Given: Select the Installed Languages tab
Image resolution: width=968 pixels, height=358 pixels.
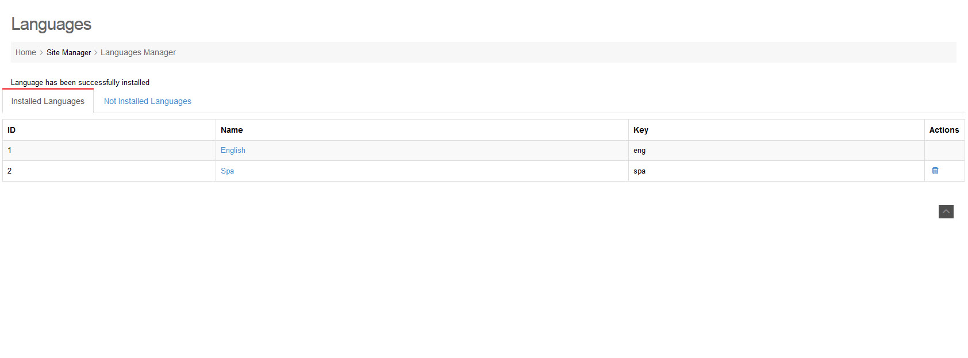Looking at the screenshot, I should click(x=48, y=101).
